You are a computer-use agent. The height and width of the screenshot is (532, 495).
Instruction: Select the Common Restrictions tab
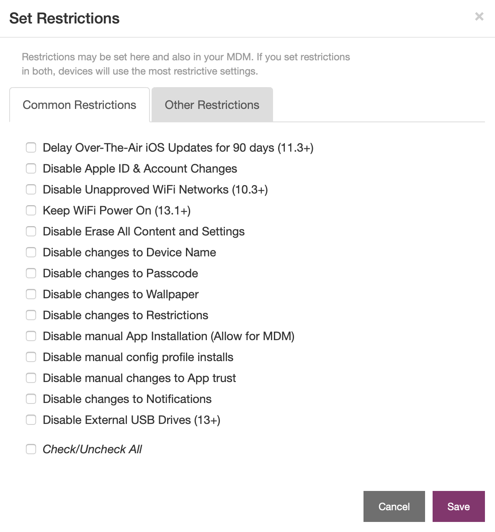80,105
